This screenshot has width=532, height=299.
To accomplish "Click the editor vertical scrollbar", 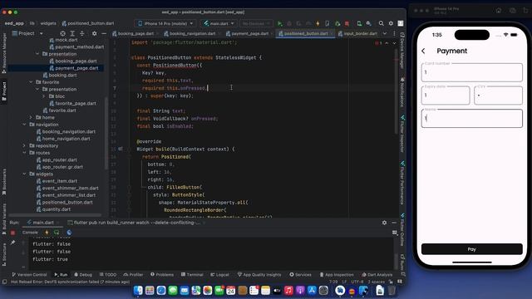I will (x=396, y=91).
